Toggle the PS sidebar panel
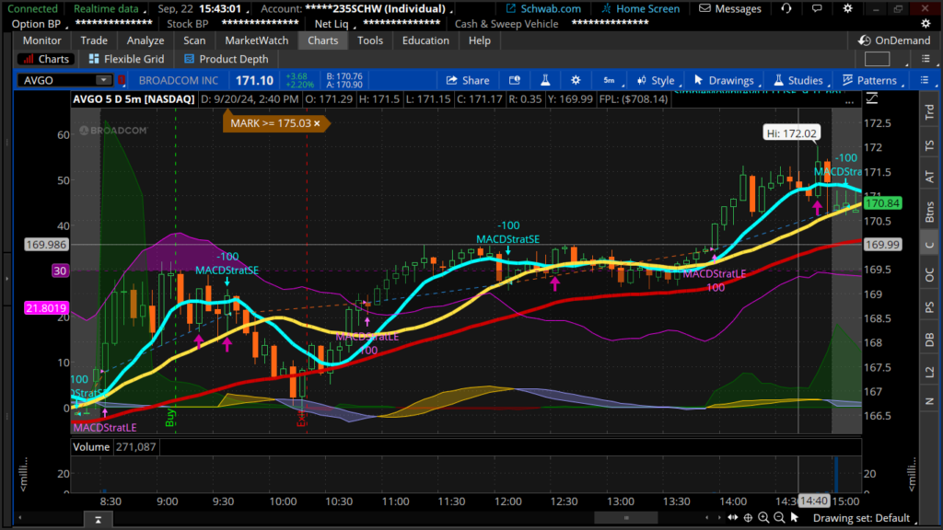This screenshot has width=943, height=530. pyautogui.click(x=929, y=307)
